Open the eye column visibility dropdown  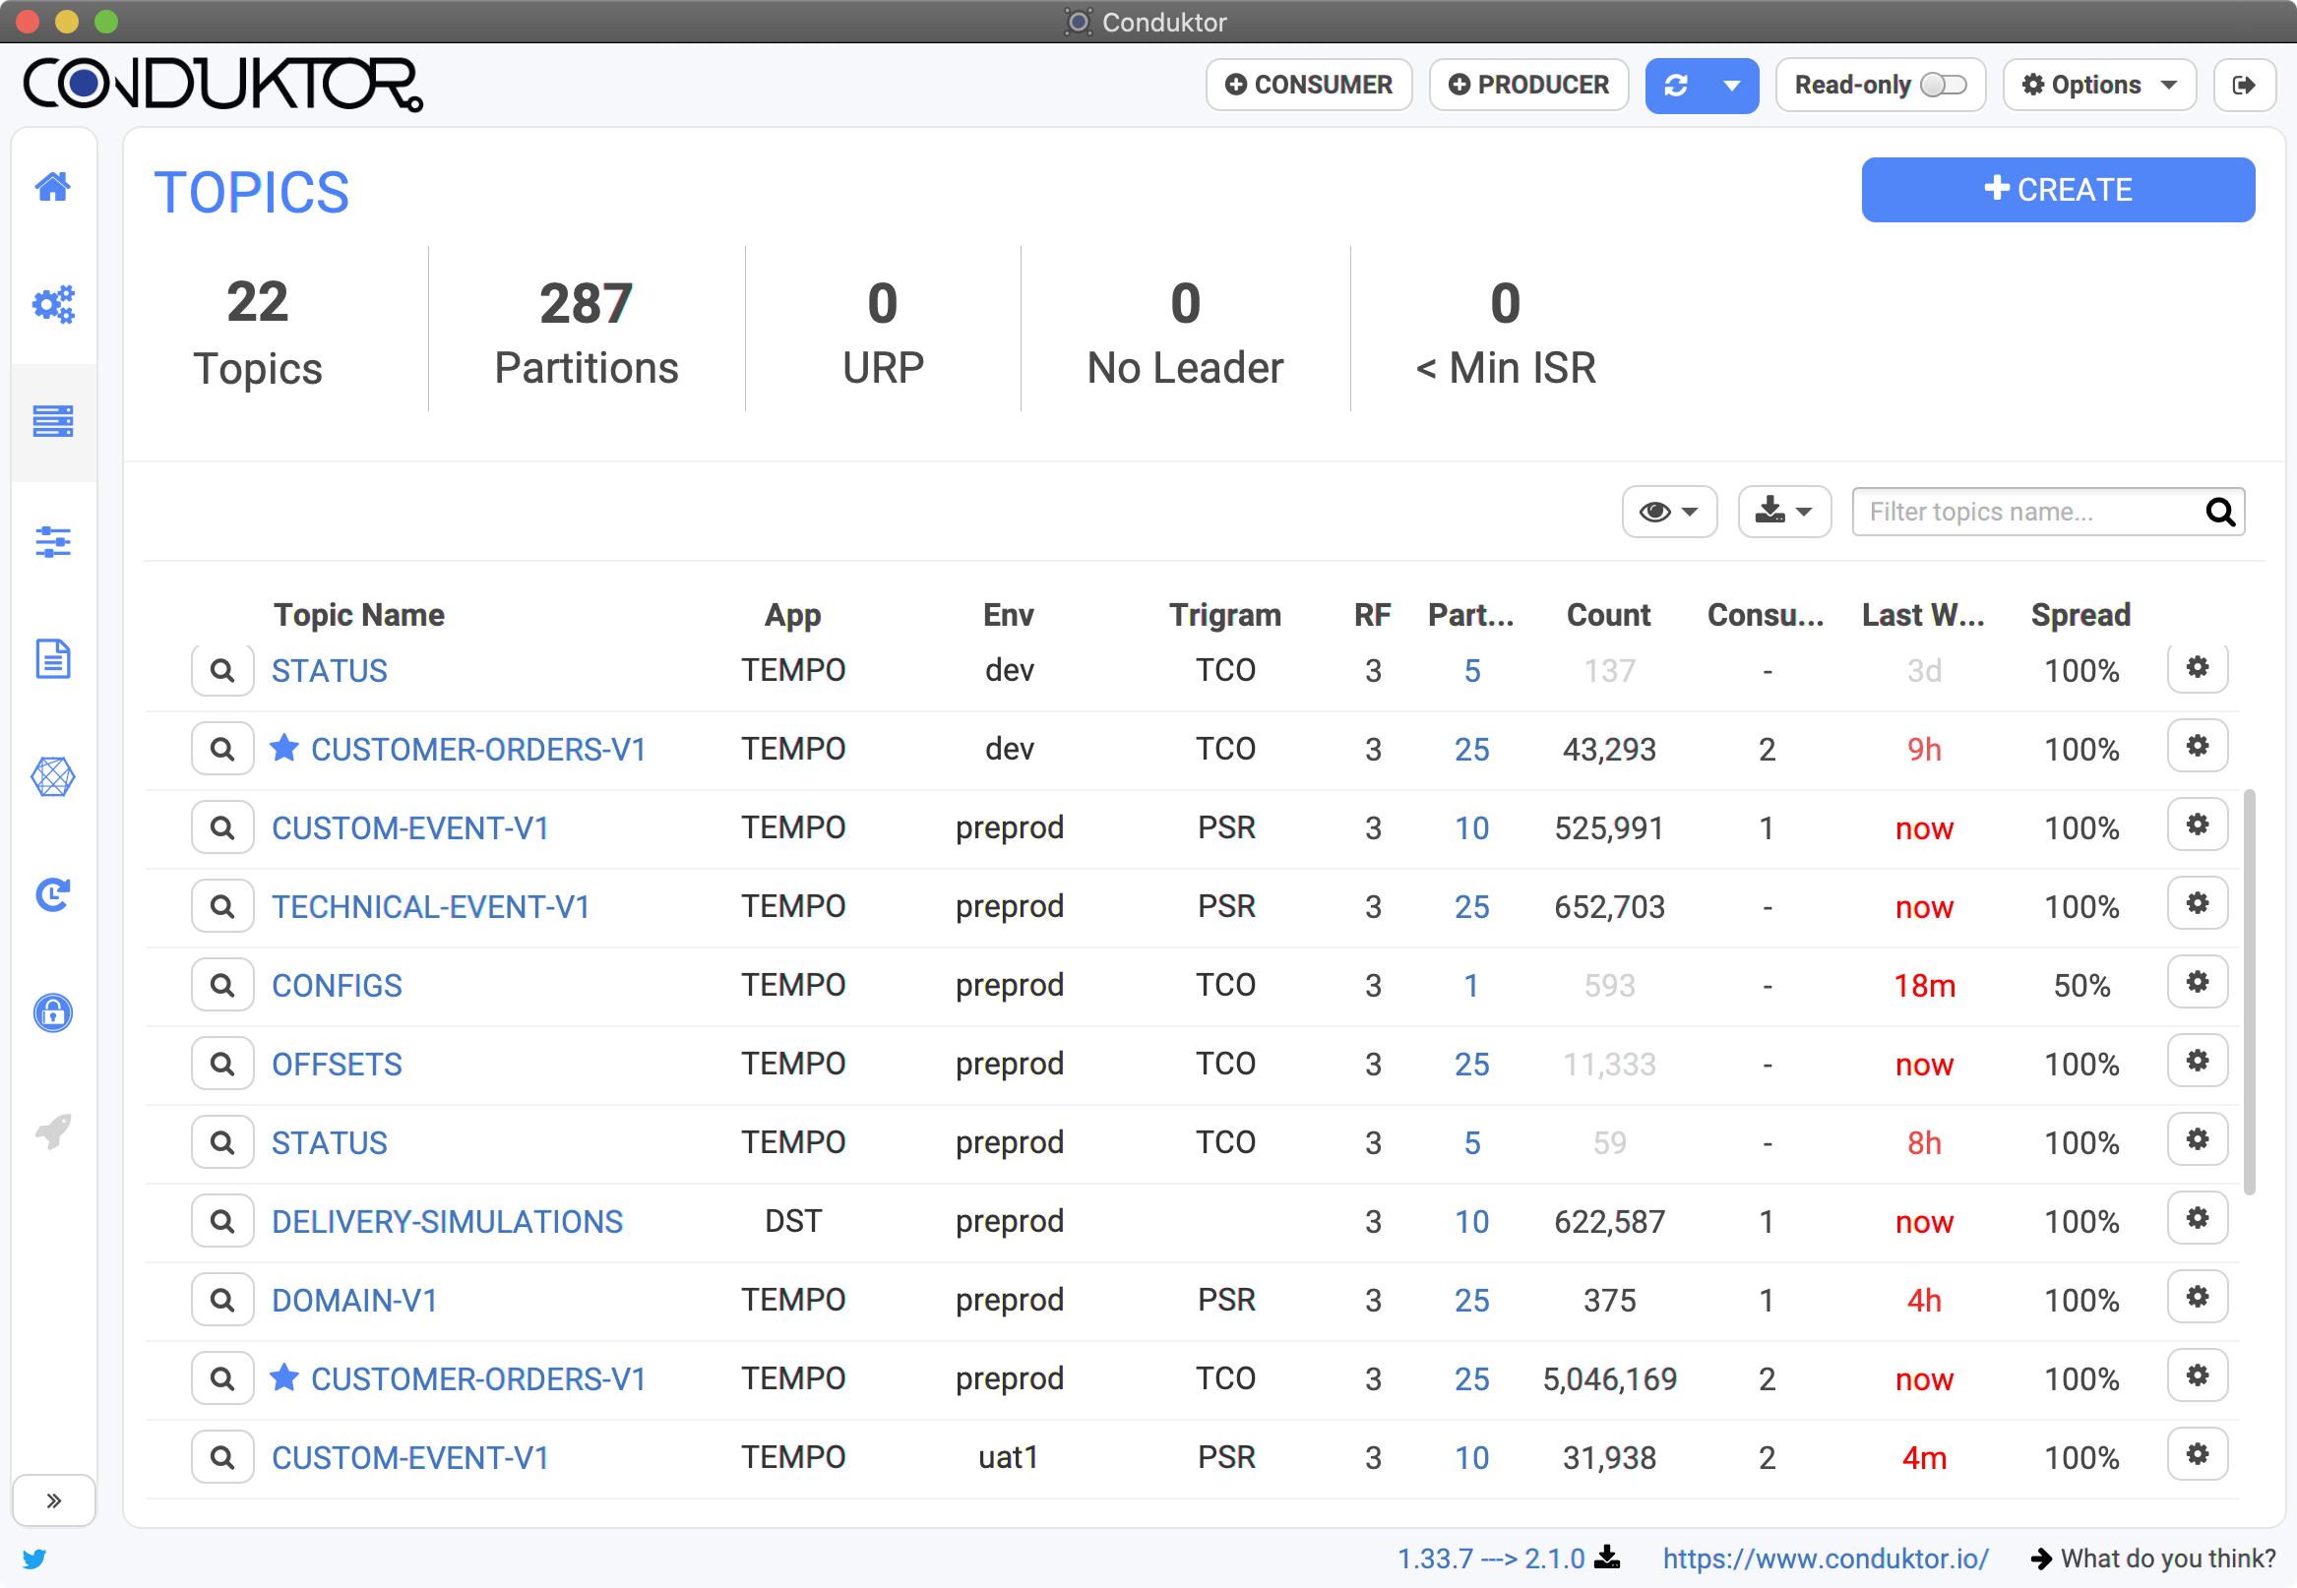pyautogui.click(x=1669, y=512)
